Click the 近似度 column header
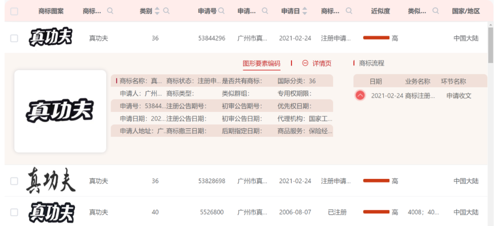 pyautogui.click(x=380, y=12)
